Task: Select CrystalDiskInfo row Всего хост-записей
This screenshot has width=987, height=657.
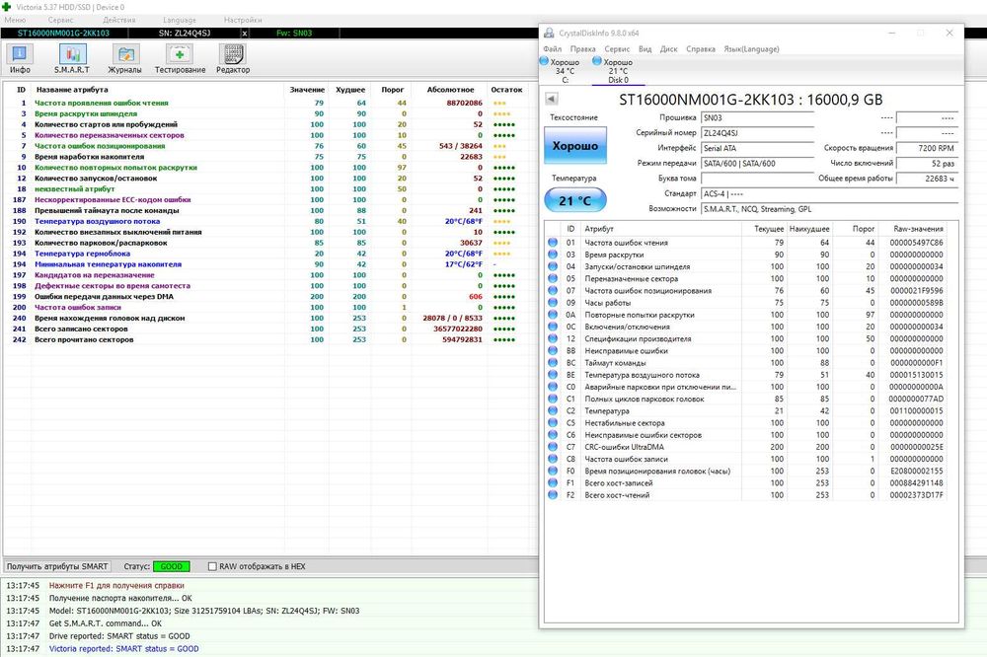Action: pyautogui.click(x=746, y=482)
